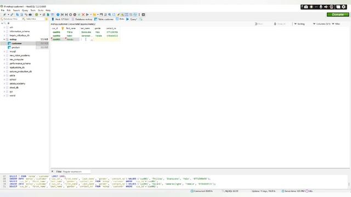
Task: Go to first row toolbar icon
Action: 62,15
